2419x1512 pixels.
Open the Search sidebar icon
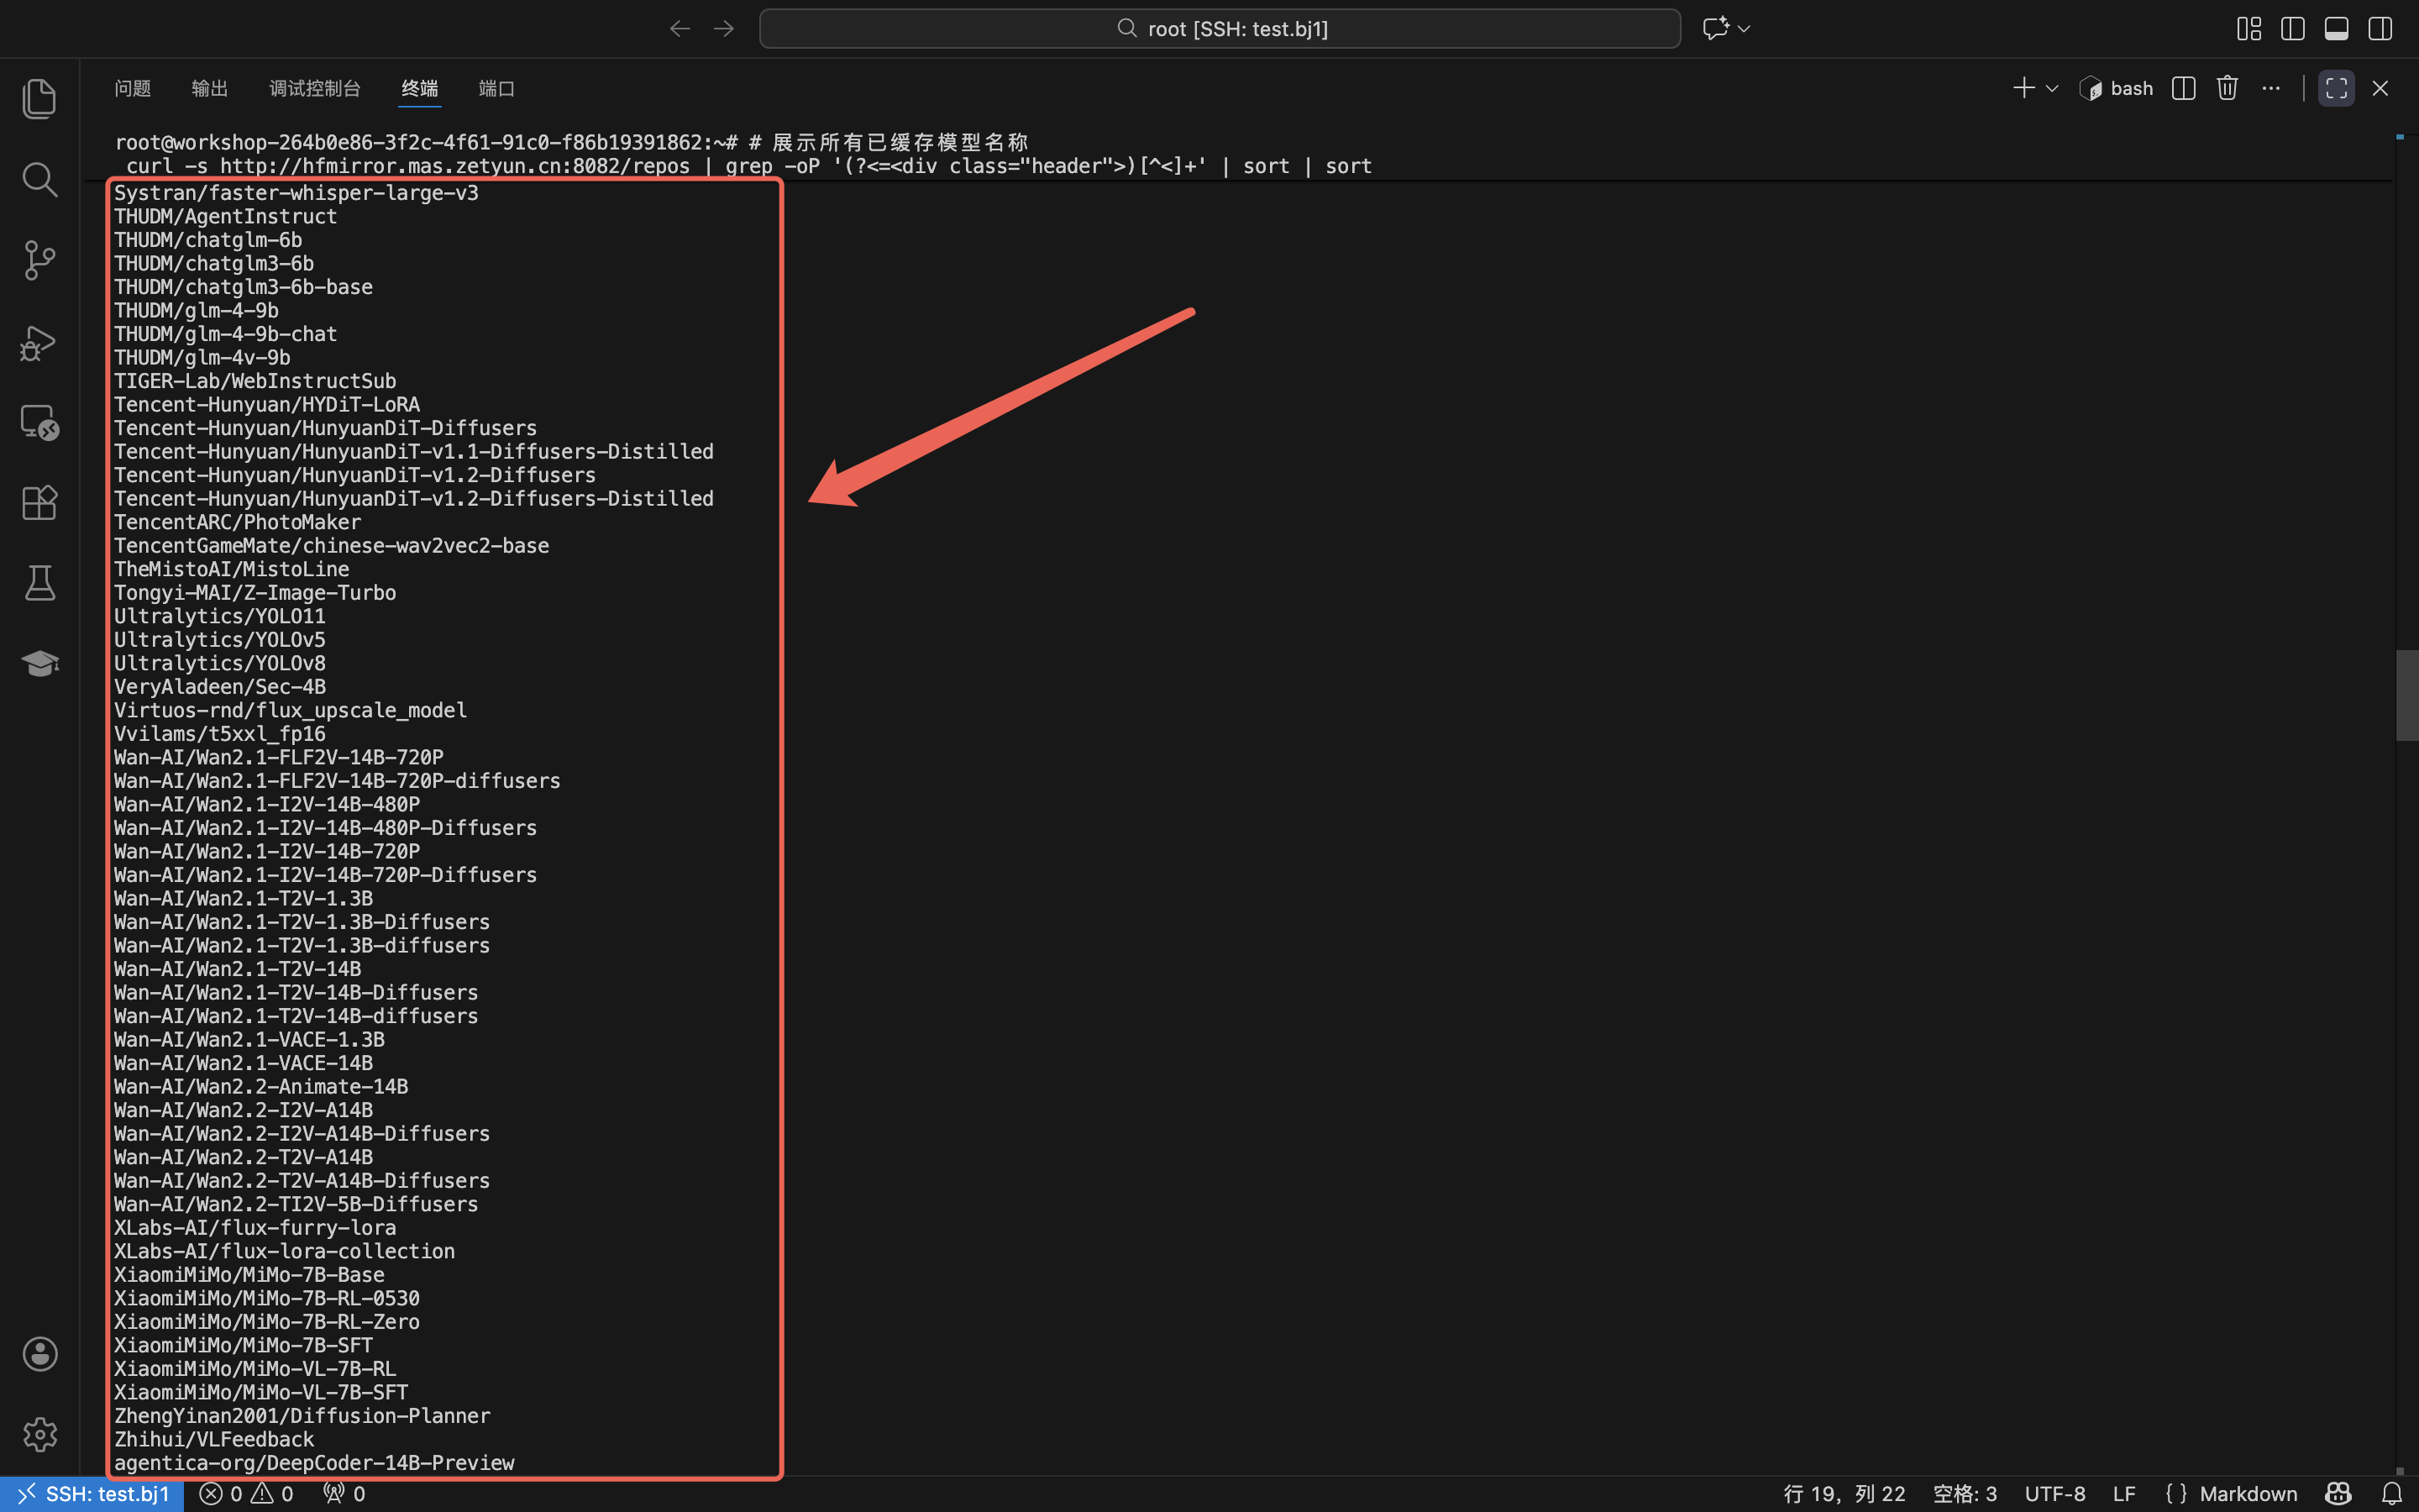coord(39,180)
